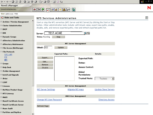This screenshot has height=115, width=153.
Task: Open Favorites star icon
Action: [60, 10]
